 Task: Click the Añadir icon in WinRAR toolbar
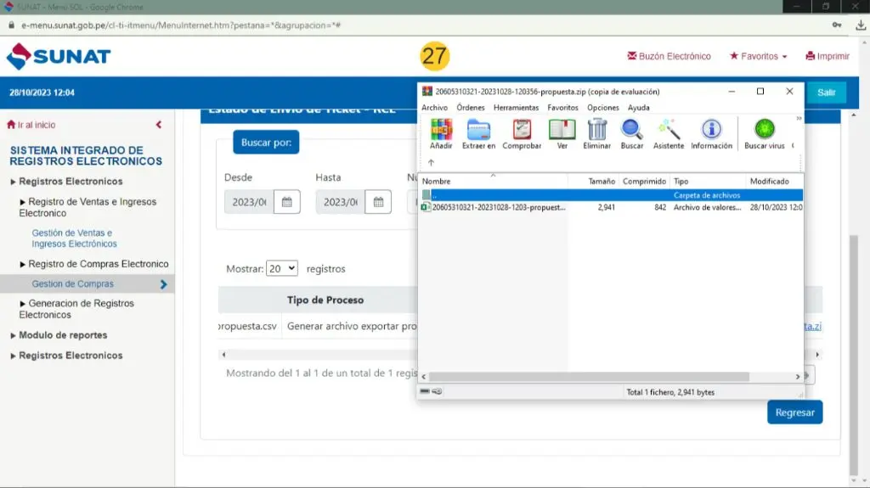tap(441, 131)
